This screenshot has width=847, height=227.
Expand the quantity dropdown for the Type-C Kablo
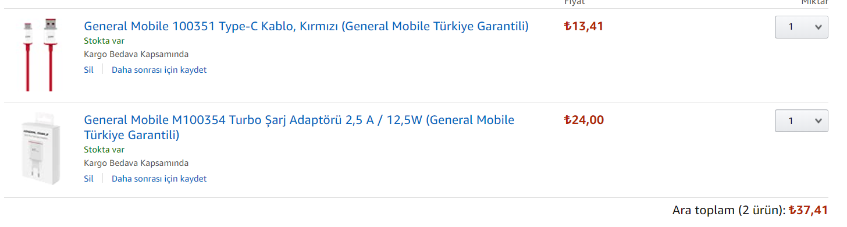pyautogui.click(x=801, y=27)
